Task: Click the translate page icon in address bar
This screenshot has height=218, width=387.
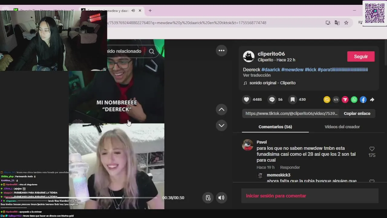Action: (337, 23)
